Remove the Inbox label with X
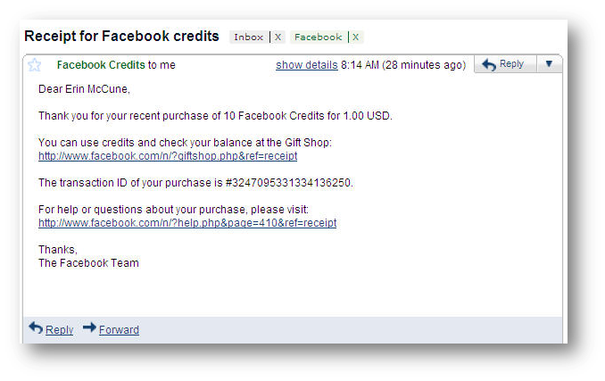Screen dimensions: 605x381 click(278, 37)
